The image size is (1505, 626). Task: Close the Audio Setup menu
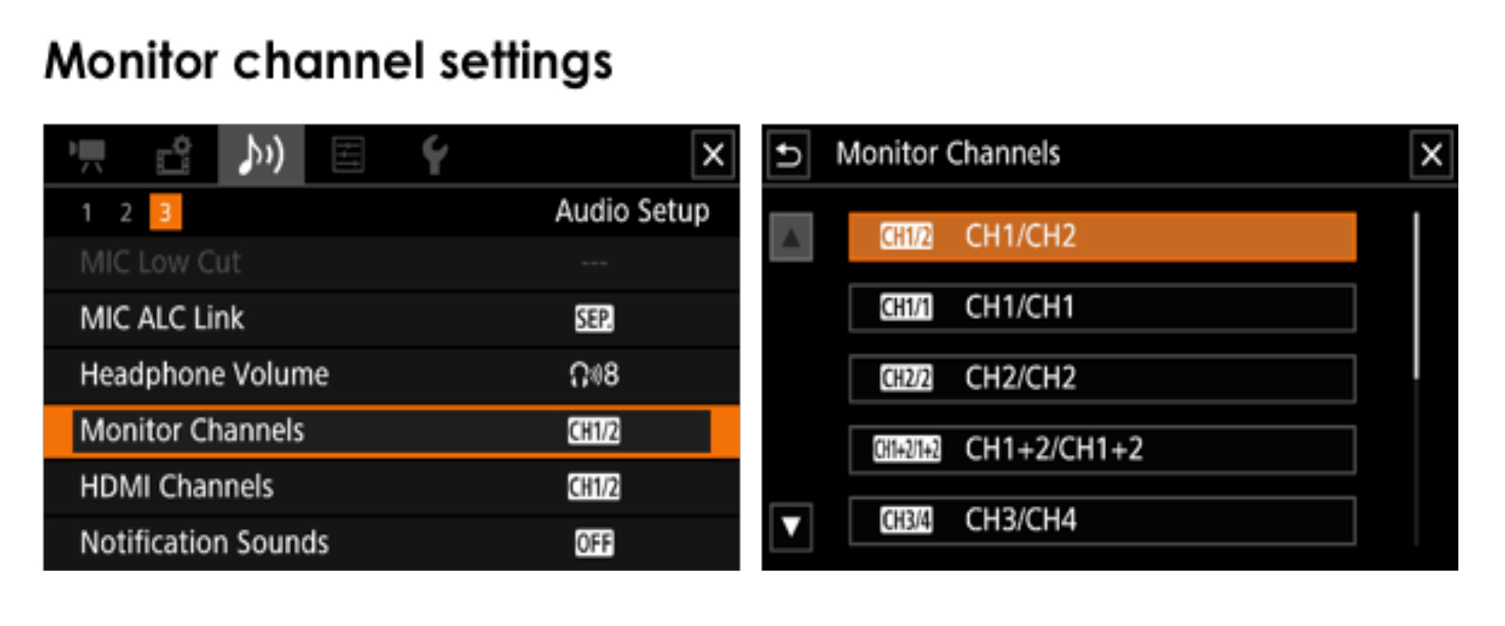coord(713,155)
